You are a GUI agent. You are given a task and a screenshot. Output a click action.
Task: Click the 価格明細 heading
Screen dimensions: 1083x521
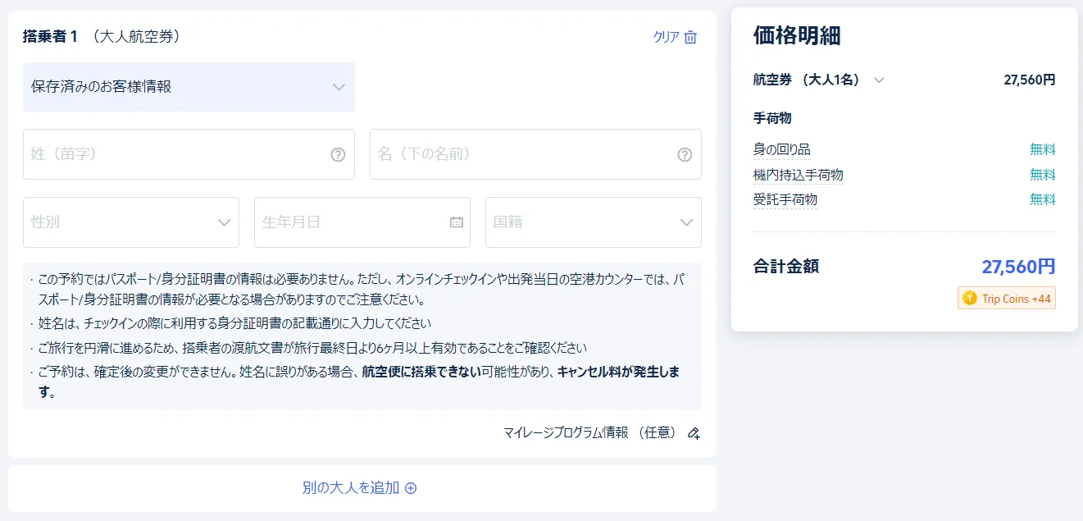(797, 35)
